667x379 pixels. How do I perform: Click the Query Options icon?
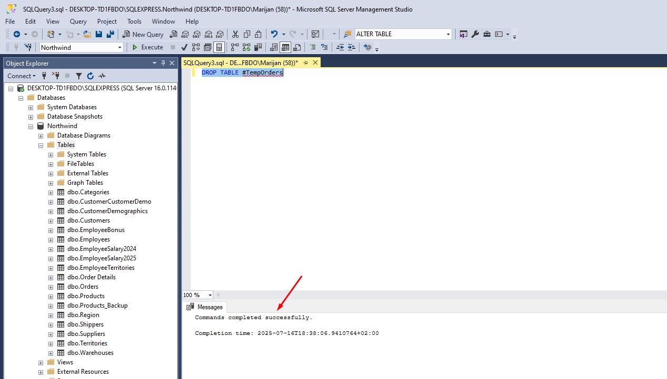pyautogui.click(x=208, y=47)
